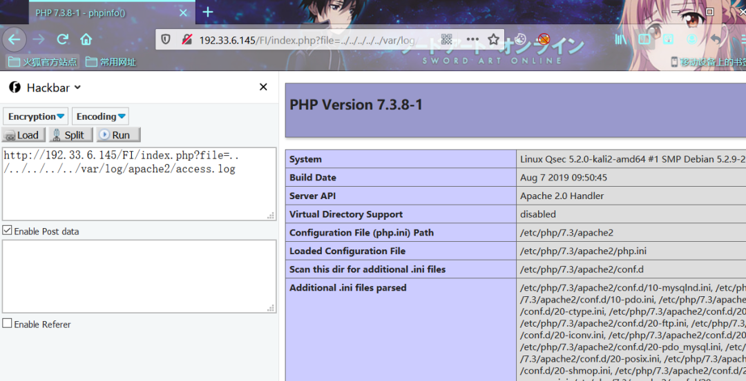Click the blocked-cookie extension icon
Screen dimensions: 746x381
click(544, 39)
